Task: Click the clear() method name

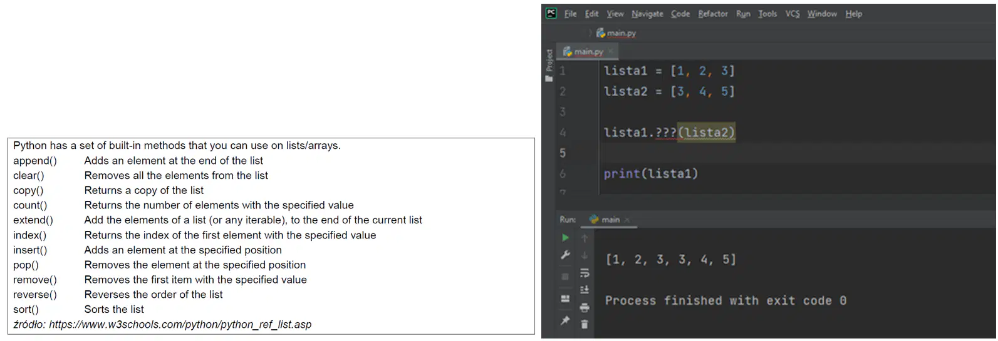Action: (x=29, y=176)
